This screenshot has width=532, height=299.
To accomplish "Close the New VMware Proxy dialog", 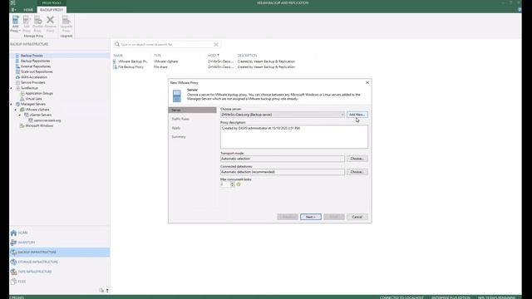I will (x=367, y=82).
